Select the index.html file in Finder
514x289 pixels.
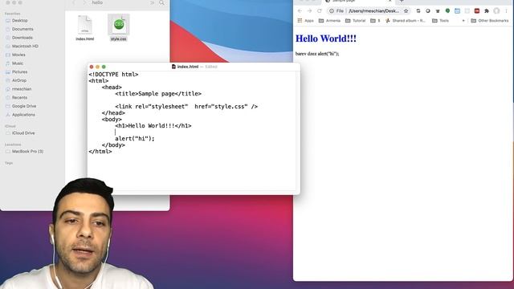tap(85, 28)
